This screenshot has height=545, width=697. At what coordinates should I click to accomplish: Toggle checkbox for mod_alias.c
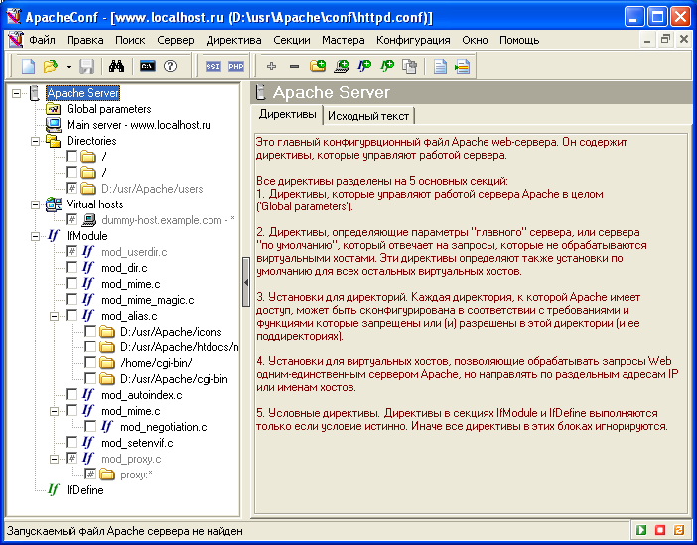point(71,315)
